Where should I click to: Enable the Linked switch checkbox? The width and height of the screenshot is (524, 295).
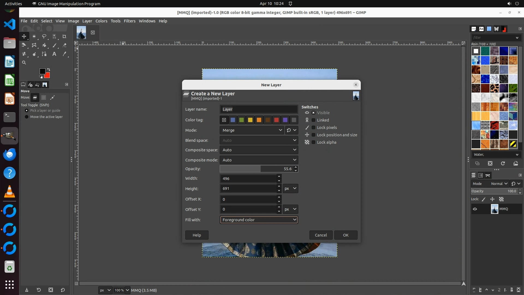click(314, 120)
